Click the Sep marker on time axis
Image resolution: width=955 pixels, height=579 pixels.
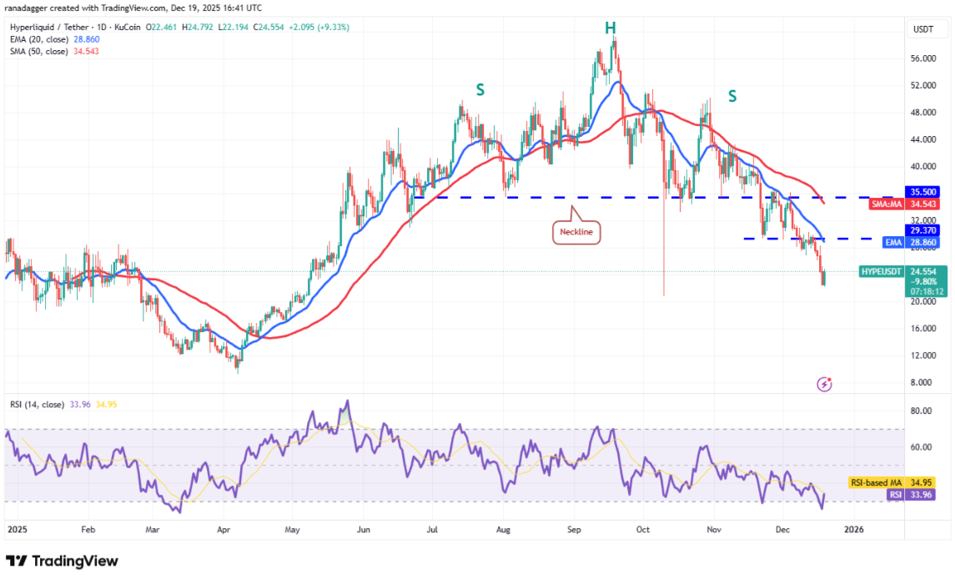573,529
